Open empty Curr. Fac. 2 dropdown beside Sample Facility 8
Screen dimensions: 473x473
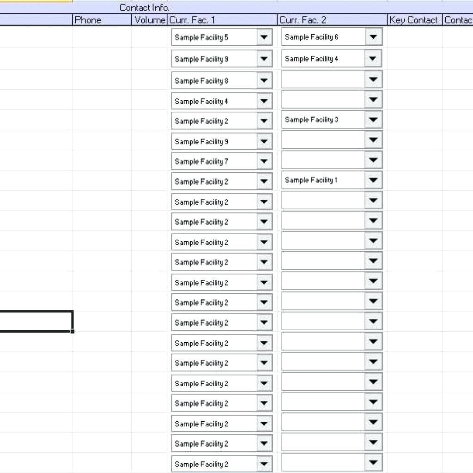[x=373, y=79]
